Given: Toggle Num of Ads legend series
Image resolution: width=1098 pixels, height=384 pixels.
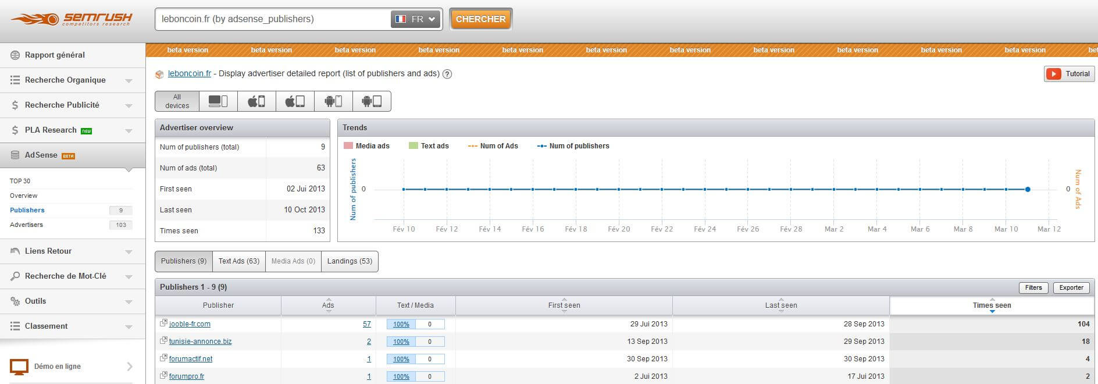Looking at the screenshot, I should pyautogui.click(x=493, y=146).
